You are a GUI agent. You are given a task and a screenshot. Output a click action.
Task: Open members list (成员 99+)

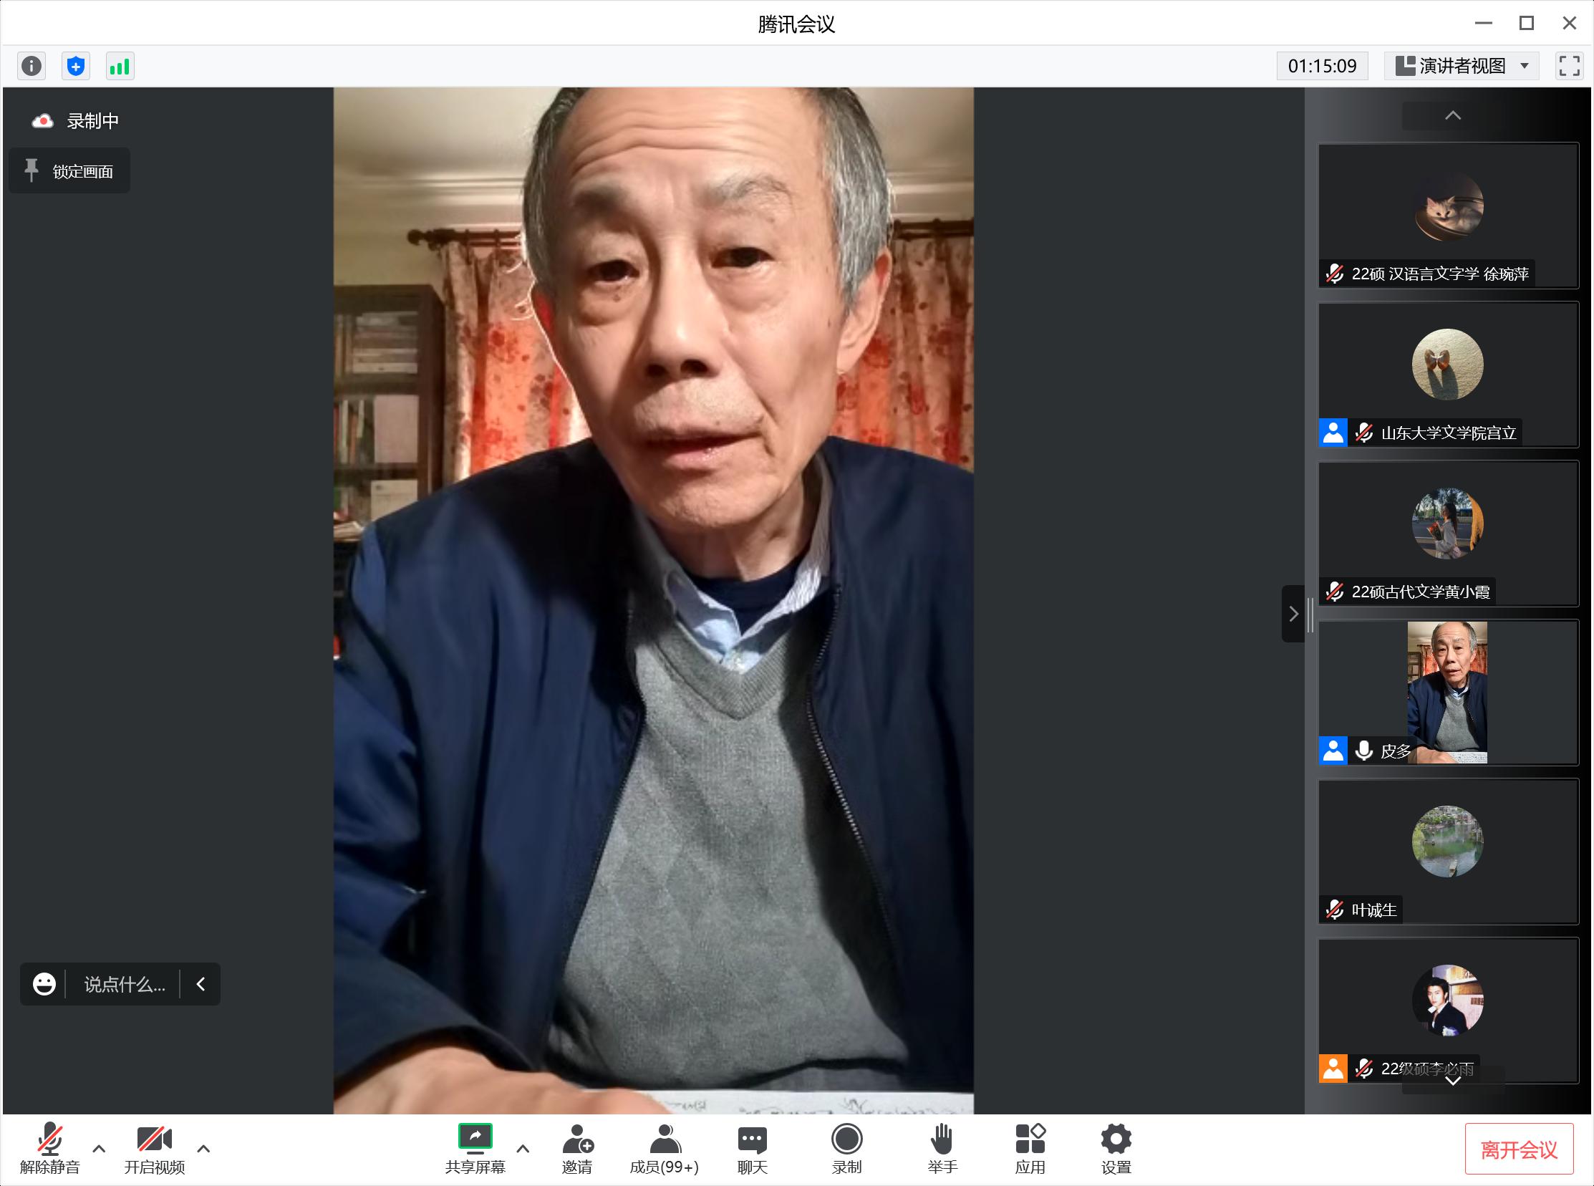664,1149
